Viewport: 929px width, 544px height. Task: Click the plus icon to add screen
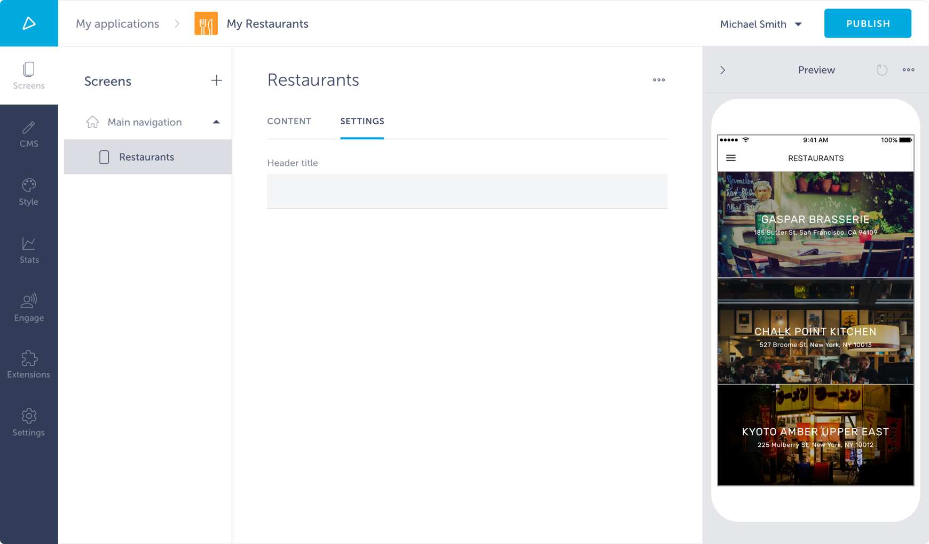(216, 81)
